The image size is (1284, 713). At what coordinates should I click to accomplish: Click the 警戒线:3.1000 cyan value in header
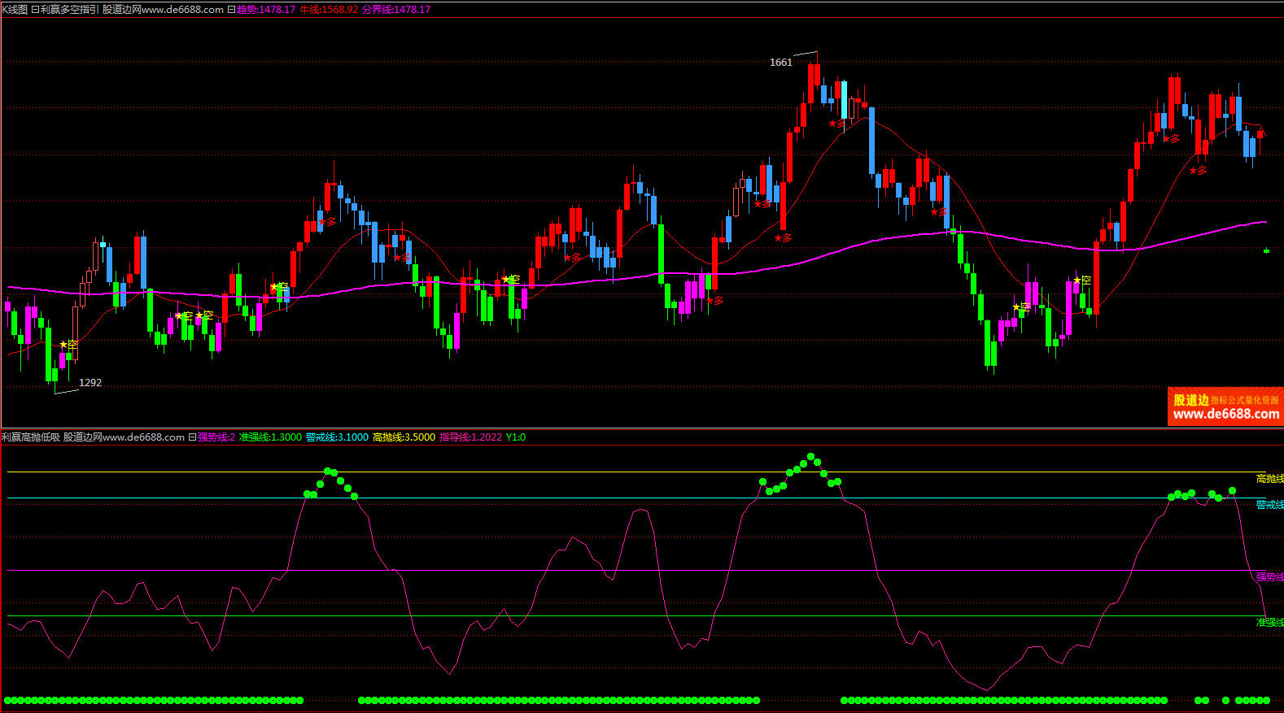pos(337,437)
